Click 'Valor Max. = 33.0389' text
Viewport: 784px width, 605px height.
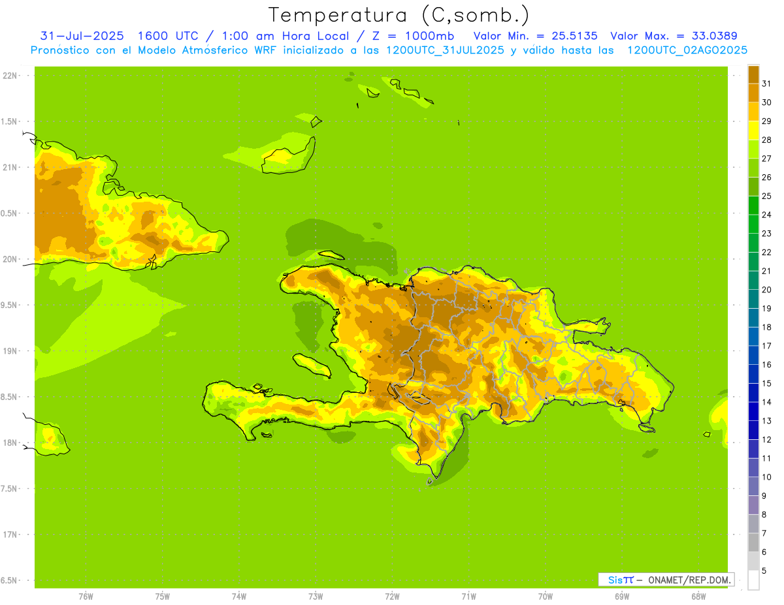click(x=674, y=36)
